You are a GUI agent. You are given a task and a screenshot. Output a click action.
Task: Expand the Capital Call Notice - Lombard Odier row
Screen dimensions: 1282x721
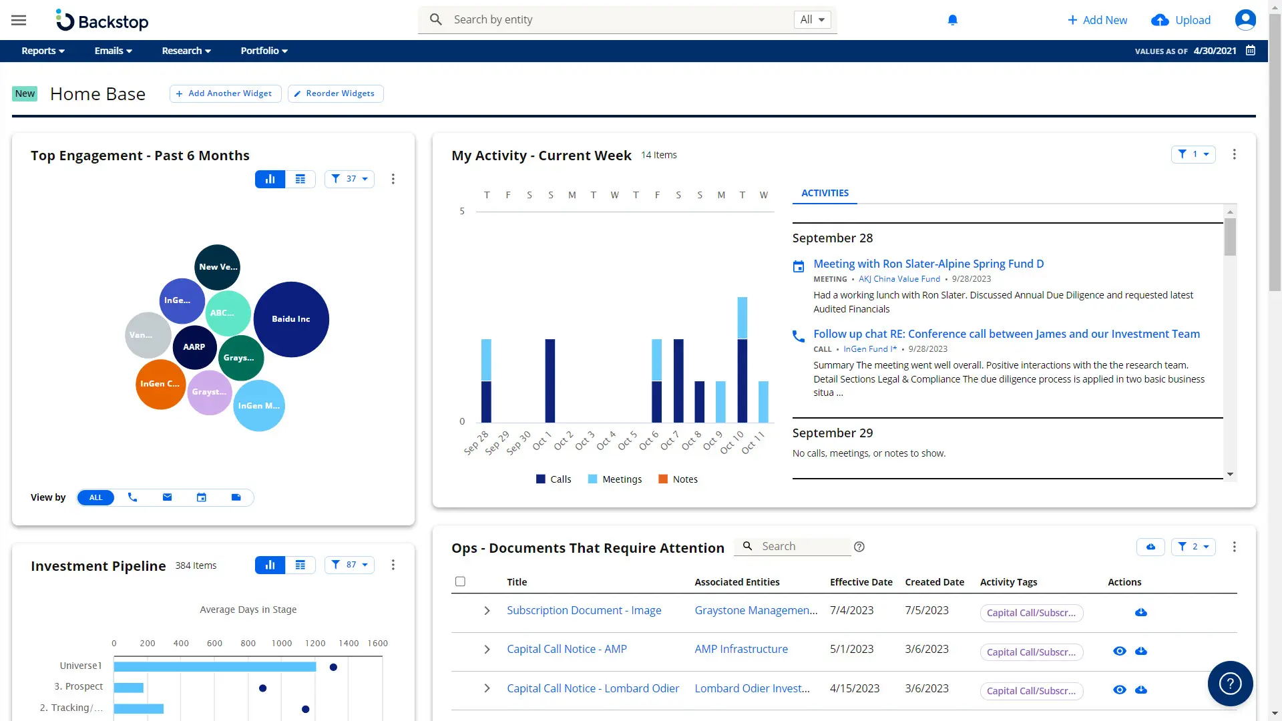click(x=487, y=688)
